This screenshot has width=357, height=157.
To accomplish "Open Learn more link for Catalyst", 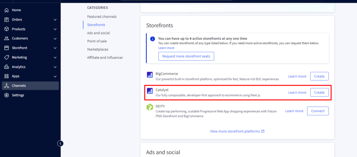I will [297, 93].
